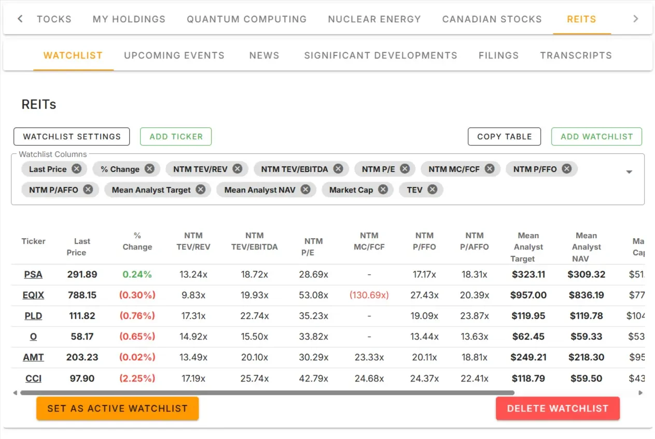Click the table's left scroll arrow
The image size is (655, 439).
pyautogui.click(x=15, y=393)
